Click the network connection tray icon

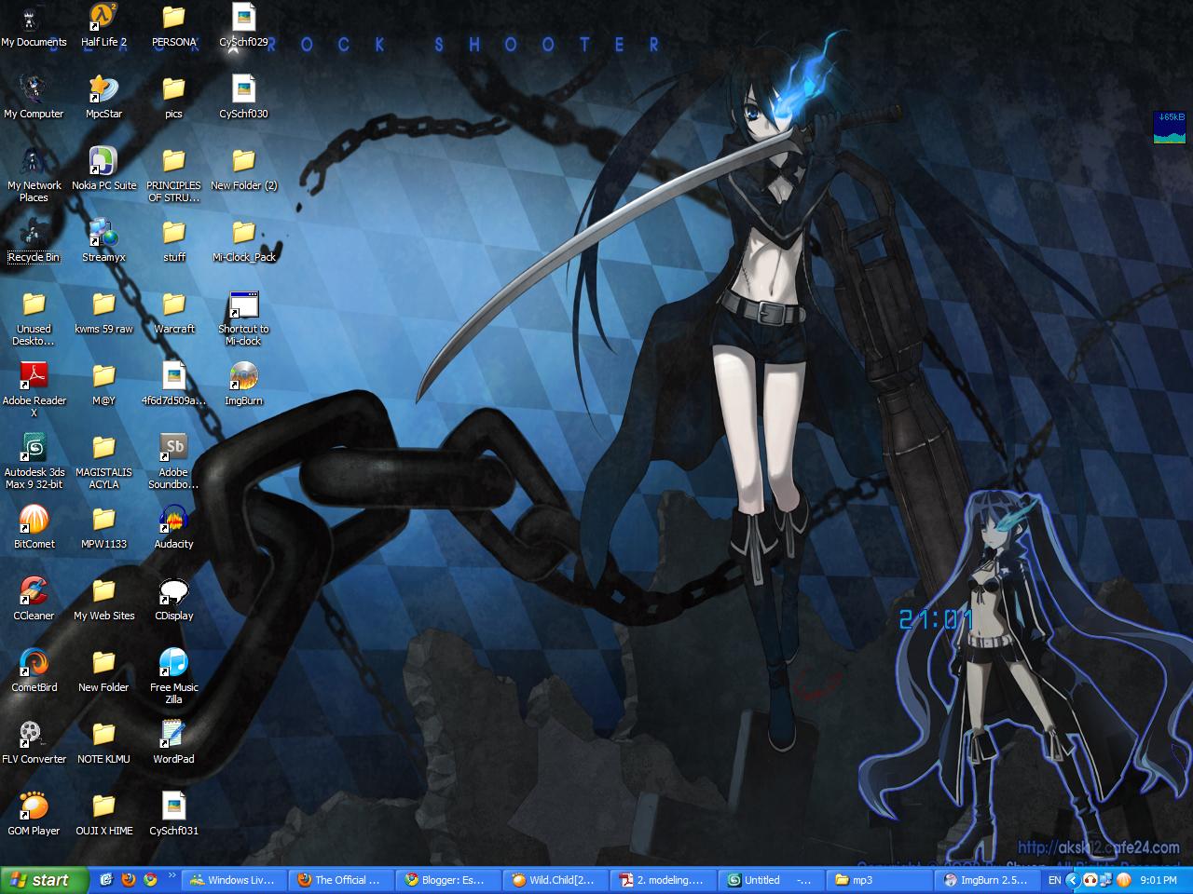pyautogui.click(x=1106, y=880)
